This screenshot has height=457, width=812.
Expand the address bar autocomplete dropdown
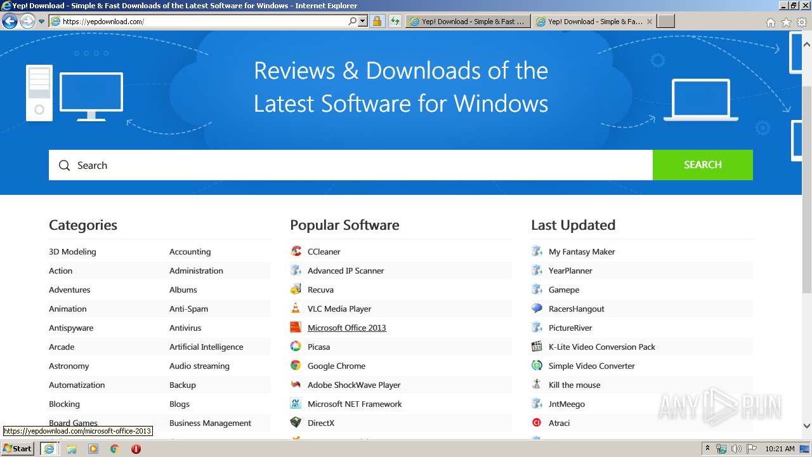pyautogui.click(x=363, y=21)
